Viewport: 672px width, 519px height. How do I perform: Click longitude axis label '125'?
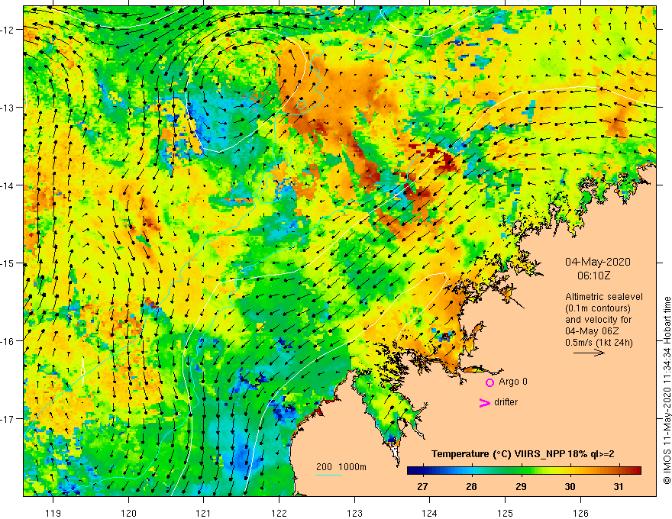click(506, 513)
